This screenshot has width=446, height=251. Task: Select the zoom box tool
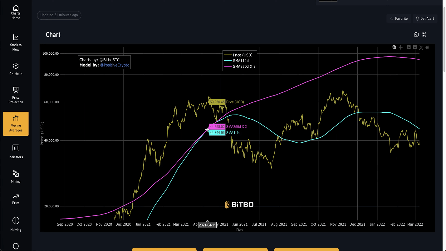click(395, 47)
